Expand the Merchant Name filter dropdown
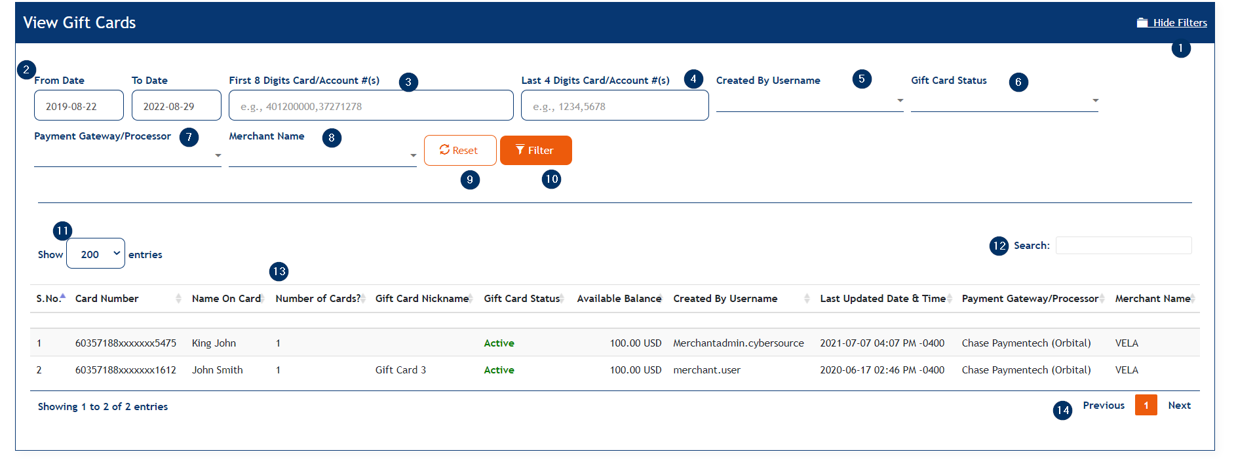Viewport: 1236px width, 473px height. [x=322, y=156]
